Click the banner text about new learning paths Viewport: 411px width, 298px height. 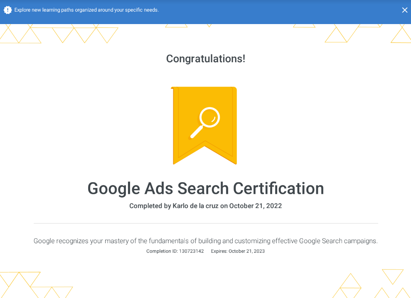[x=86, y=10]
